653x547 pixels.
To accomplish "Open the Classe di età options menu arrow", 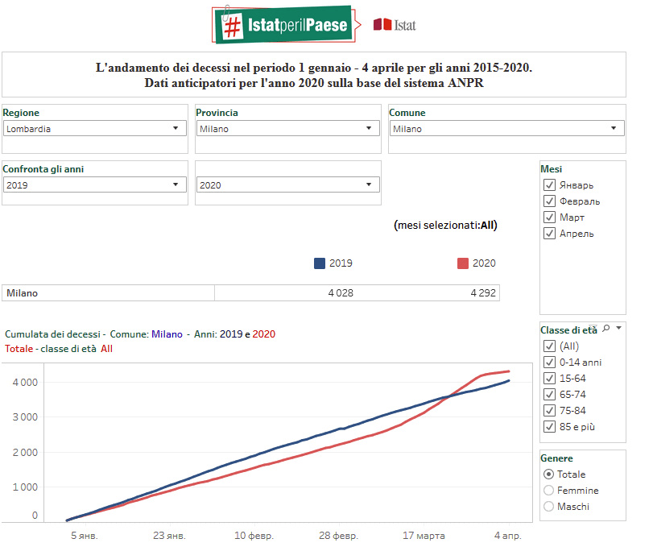I will [618, 329].
